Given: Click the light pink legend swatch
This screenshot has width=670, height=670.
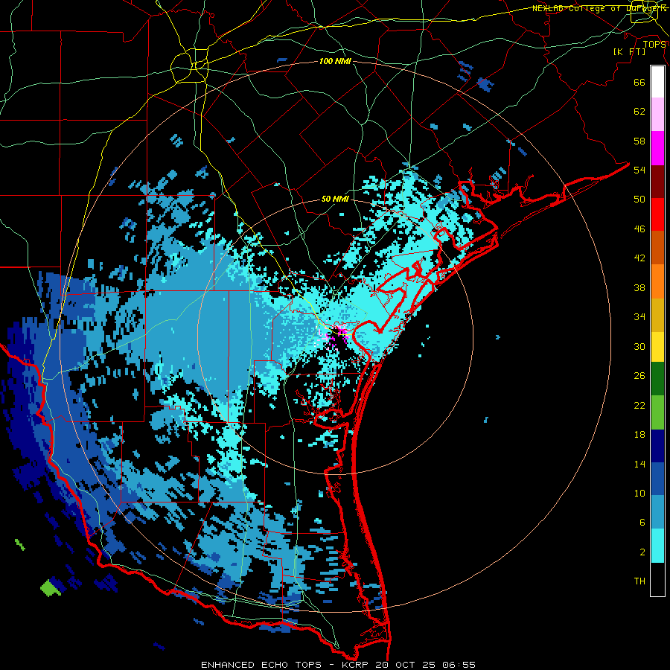Looking at the screenshot, I should pyautogui.click(x=657, y=115).
